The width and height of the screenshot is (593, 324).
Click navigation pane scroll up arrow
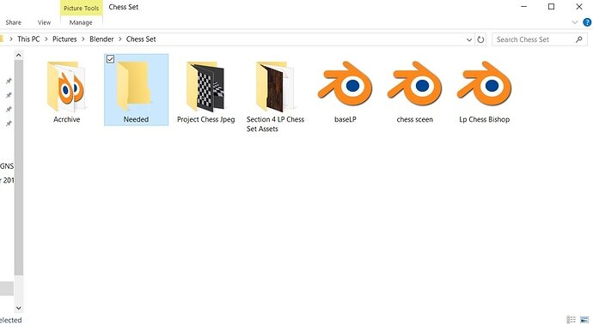point(19,56)
